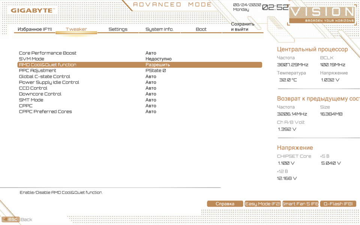Switch to Easy Mode (F2)

coord(262,204)
